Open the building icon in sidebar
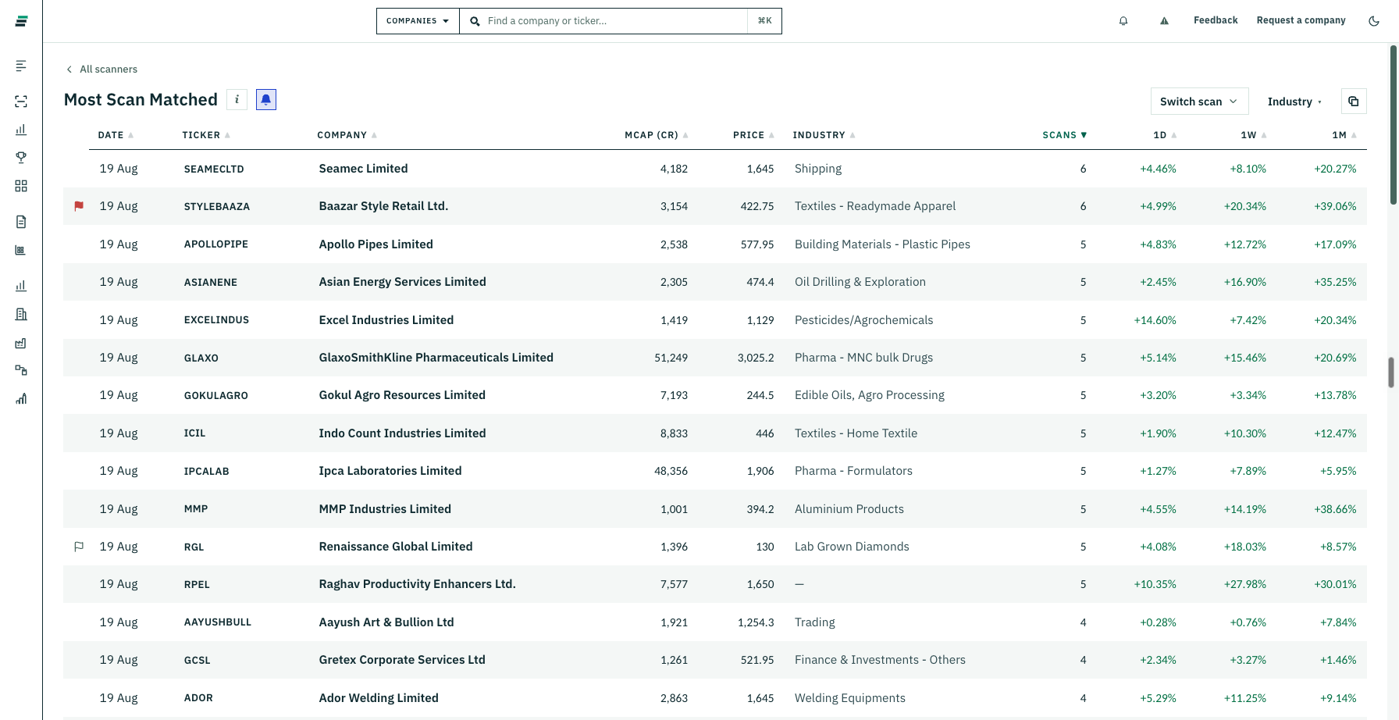1399x720 pixels. pos(21,314)
